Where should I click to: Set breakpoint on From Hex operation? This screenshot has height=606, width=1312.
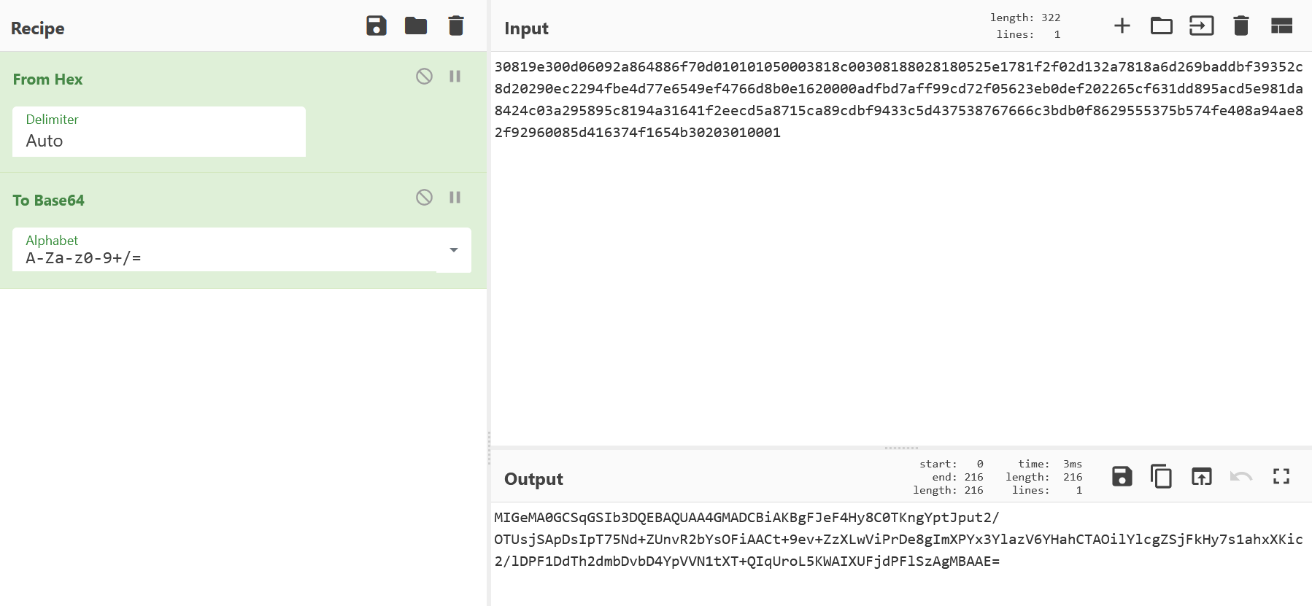tap(455, 77)
